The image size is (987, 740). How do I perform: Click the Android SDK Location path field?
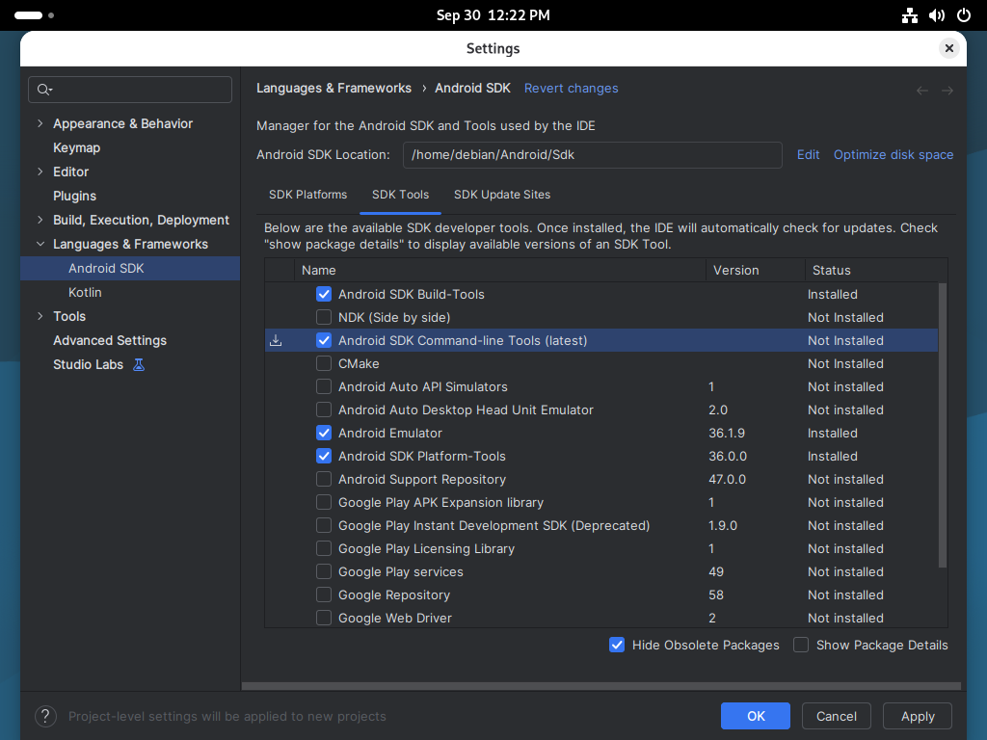(592, 154)
